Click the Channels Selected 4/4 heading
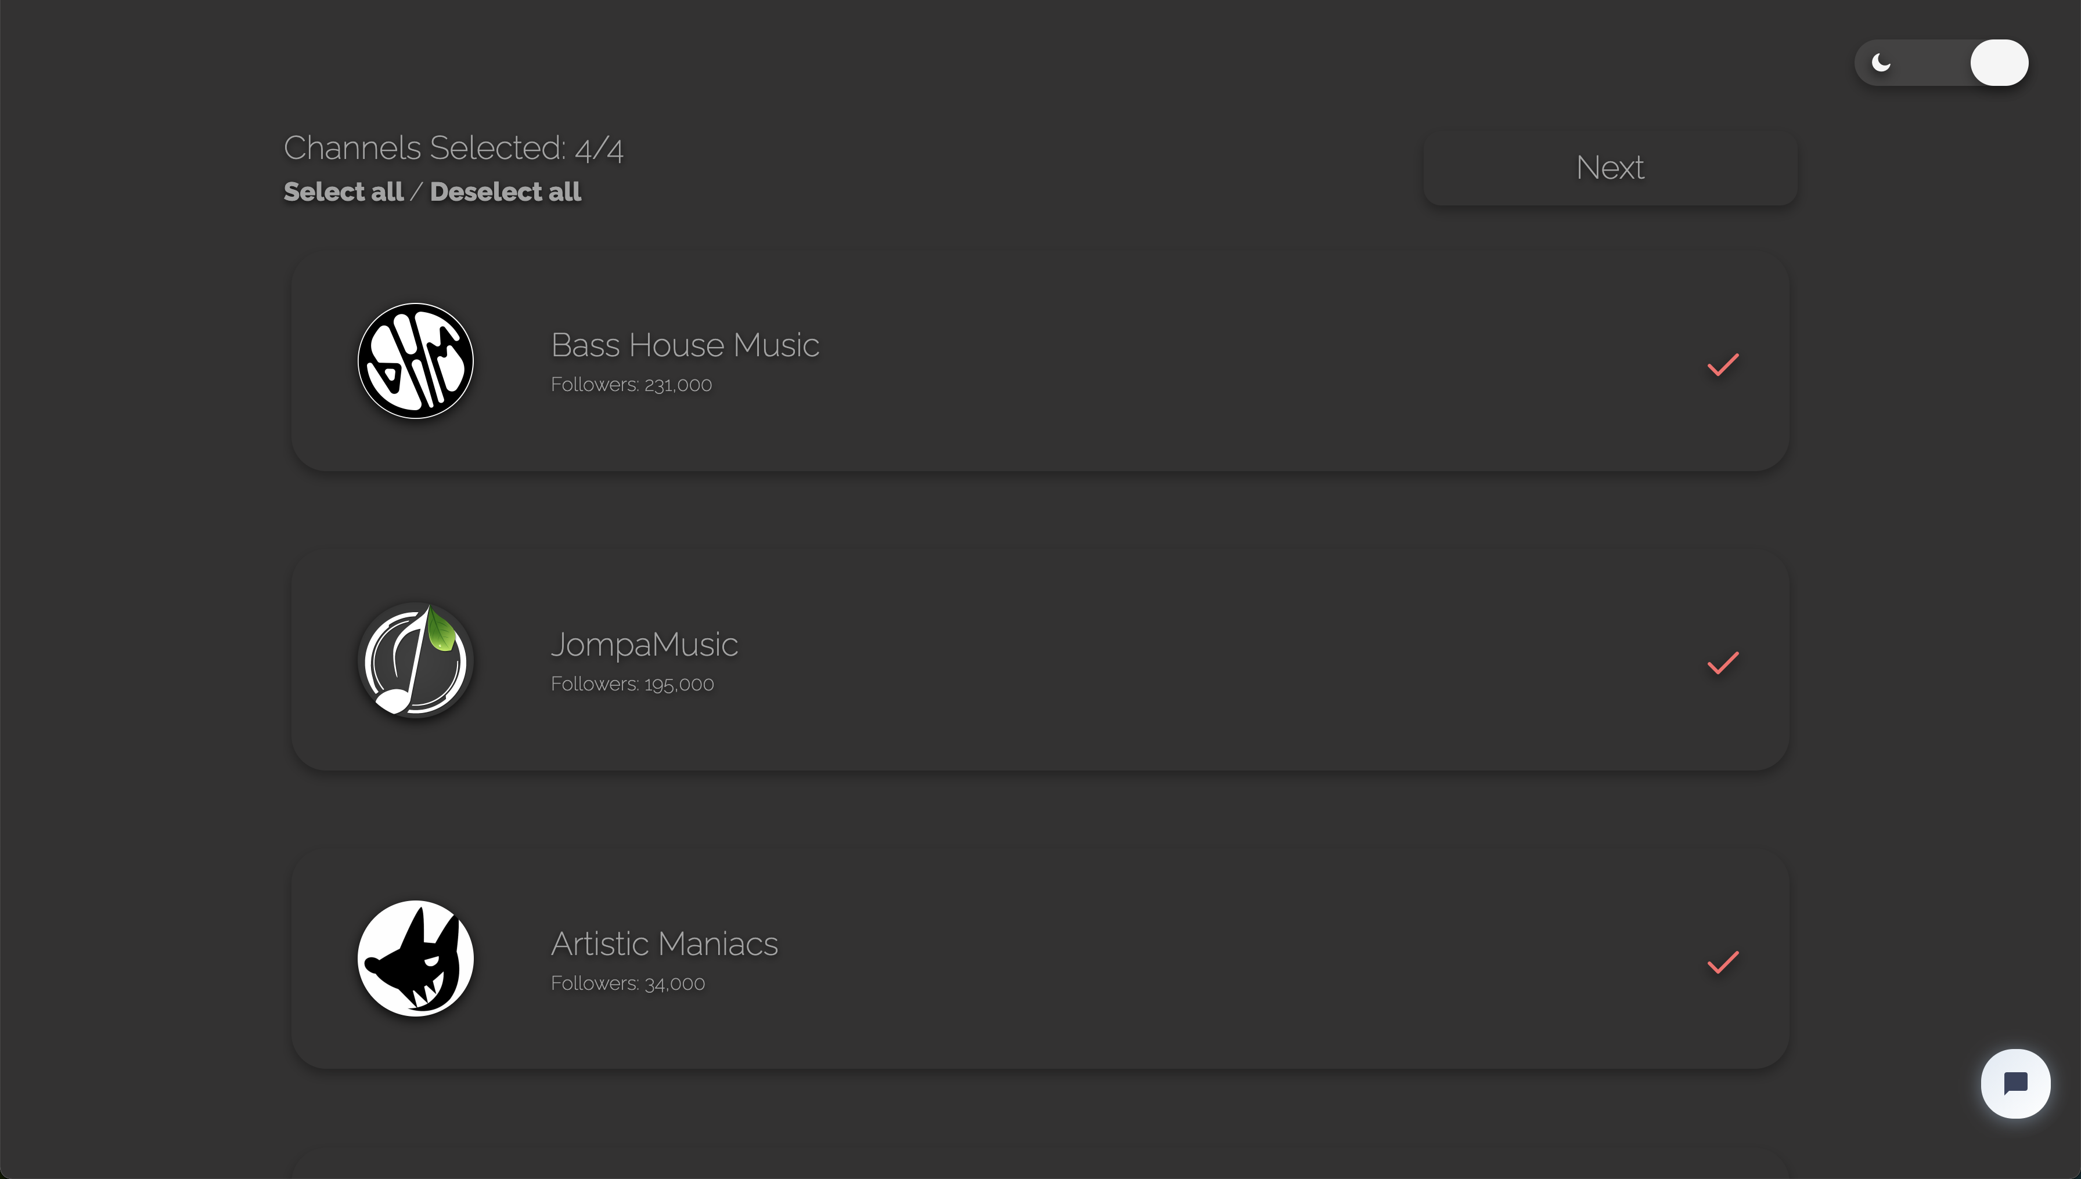This screenshot has width=2081, height=1179. coord(453,147)
